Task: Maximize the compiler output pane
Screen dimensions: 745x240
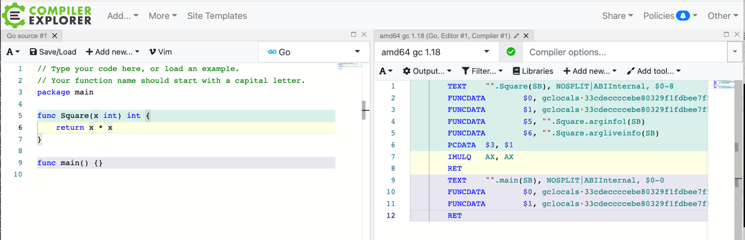Action: click(x=726, y=34)
